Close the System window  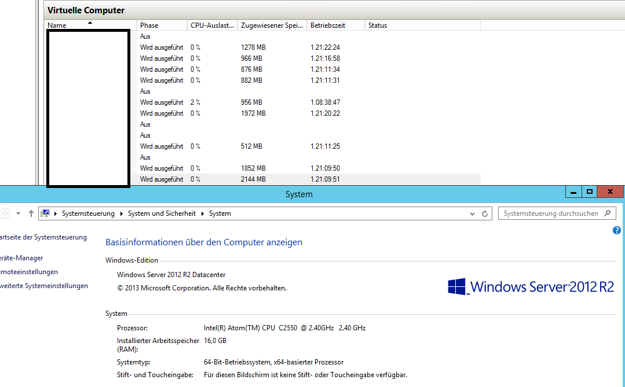click(610, 192)
